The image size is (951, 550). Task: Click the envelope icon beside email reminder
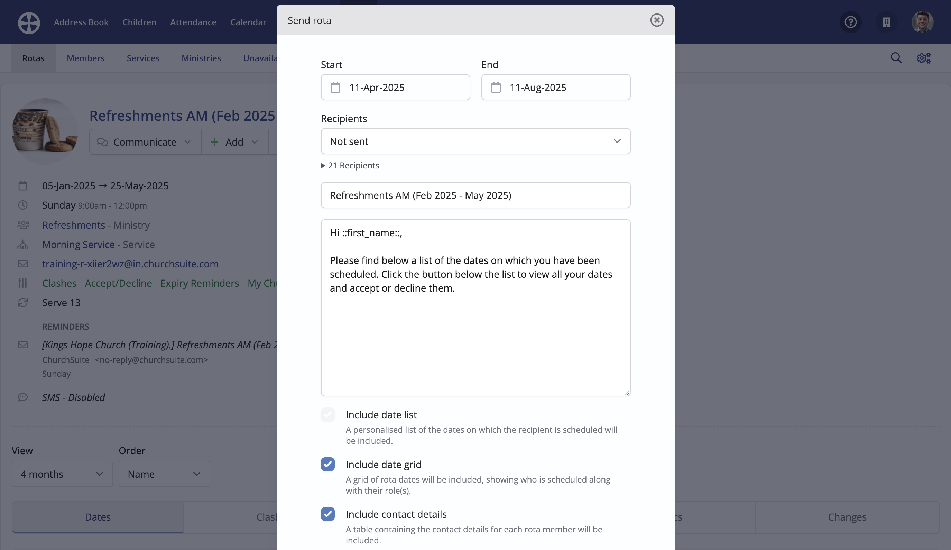[x=23, y=345]
